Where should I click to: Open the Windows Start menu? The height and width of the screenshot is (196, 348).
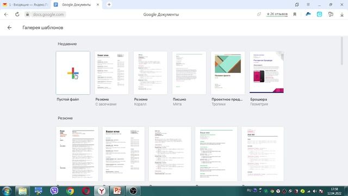(7, 191)
